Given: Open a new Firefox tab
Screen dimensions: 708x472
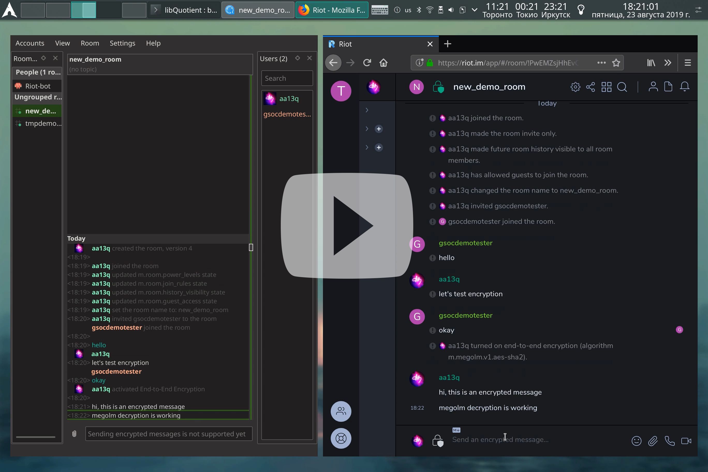Looking at the screenshot, I should coord(447,44).
